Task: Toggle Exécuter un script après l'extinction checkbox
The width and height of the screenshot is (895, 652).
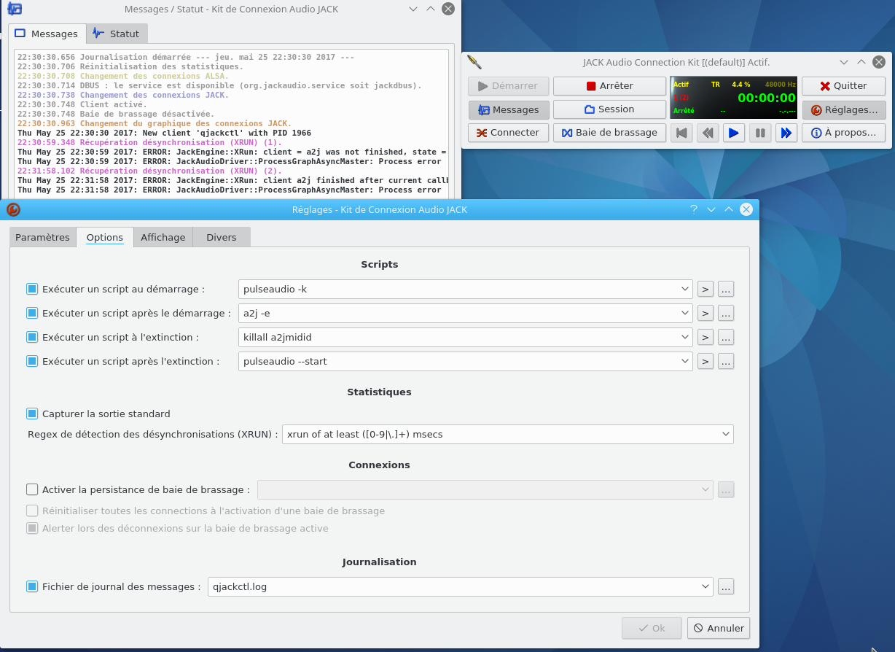Action: click(x=32, y=361)
